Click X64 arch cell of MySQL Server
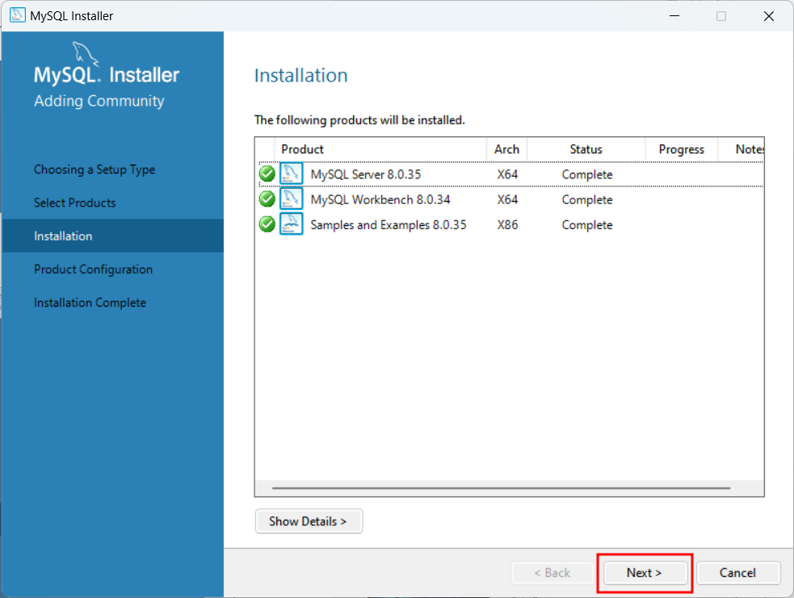Screen dimensions: 794x598 point(507,174)
